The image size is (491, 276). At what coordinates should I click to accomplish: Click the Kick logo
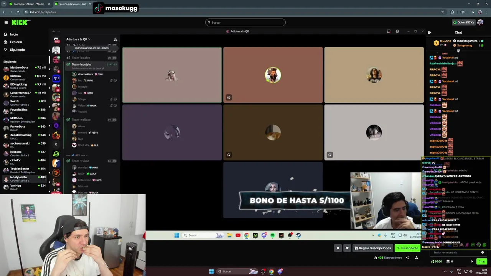21,23
